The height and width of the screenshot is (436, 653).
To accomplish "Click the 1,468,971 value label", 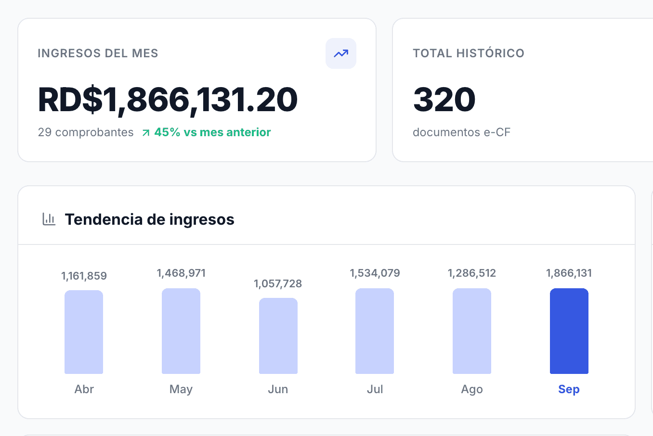I will pyautogui.click(x=181, y=273).
